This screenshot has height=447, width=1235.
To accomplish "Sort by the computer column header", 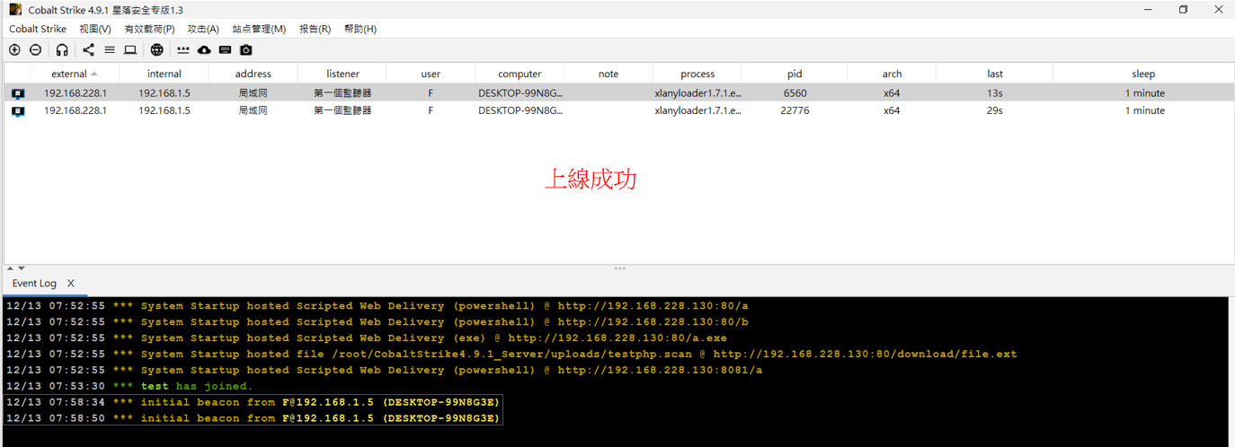I will (520, 74).
